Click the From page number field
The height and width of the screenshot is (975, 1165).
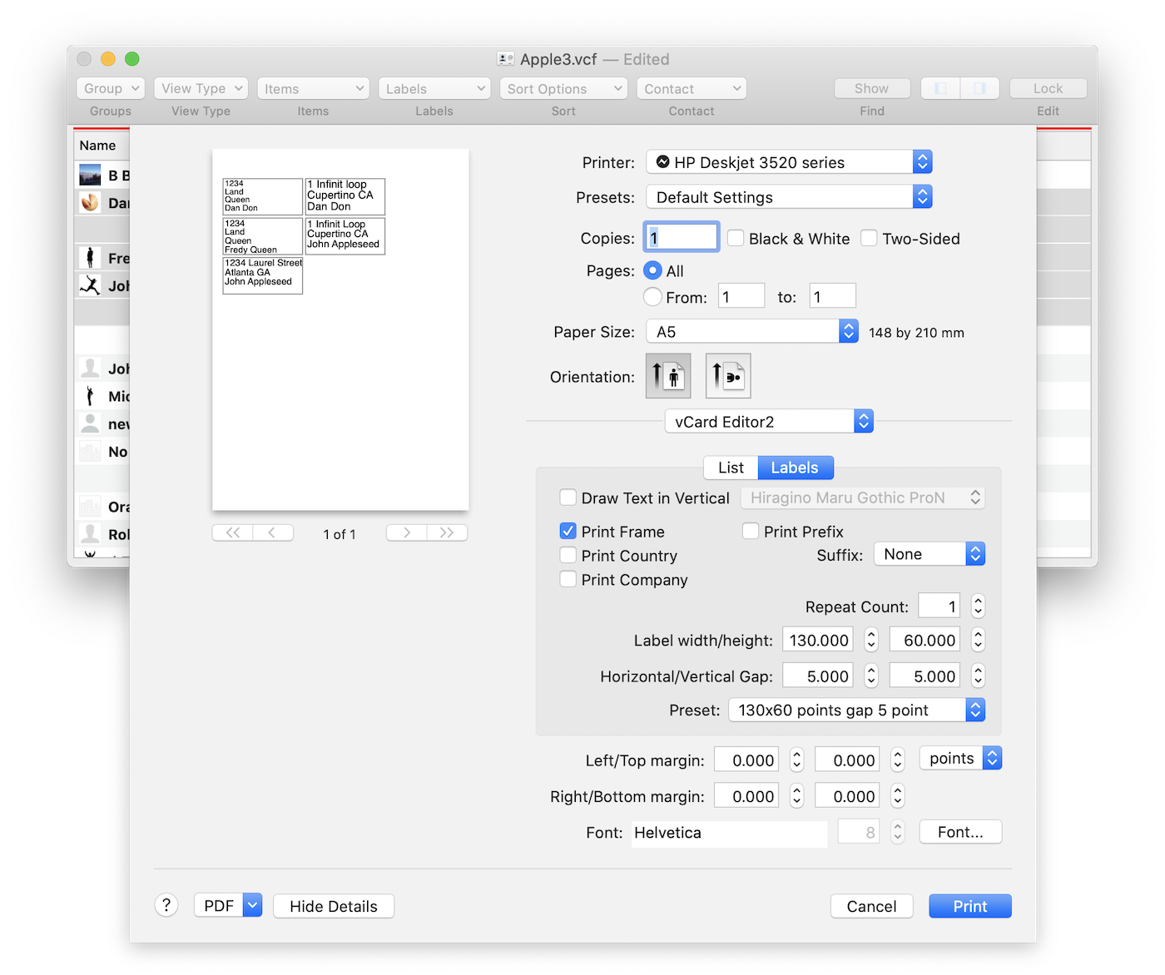[741, 296]
